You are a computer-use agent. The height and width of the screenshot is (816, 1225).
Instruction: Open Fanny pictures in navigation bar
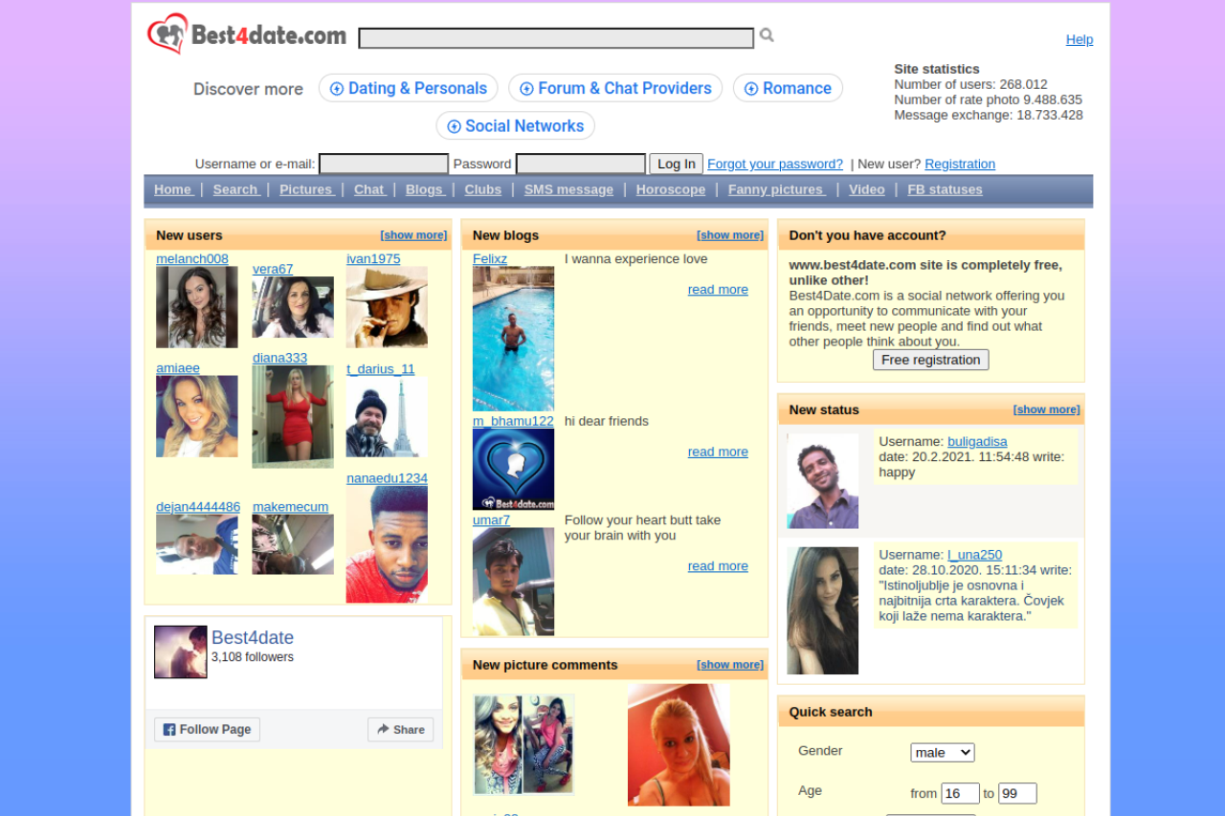tap(776, 189)
